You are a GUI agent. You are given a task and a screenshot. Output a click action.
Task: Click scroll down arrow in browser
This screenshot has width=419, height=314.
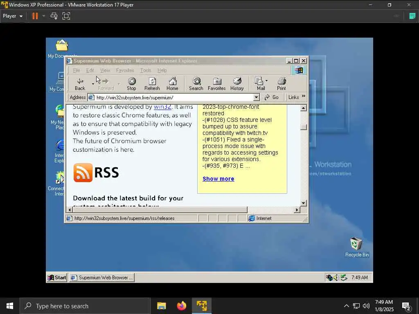303,203
